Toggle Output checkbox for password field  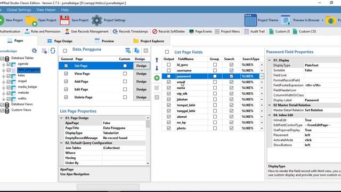[169, 76]
